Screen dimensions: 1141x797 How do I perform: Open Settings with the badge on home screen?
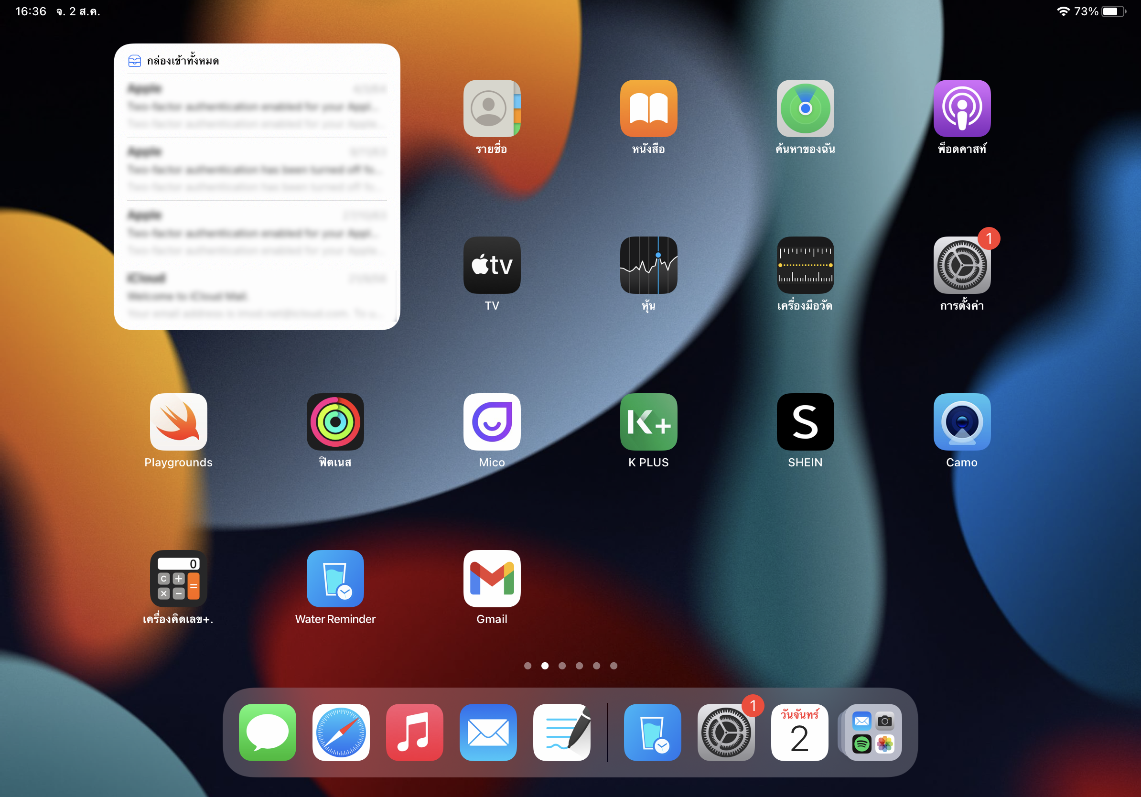(x=962, y=265)
